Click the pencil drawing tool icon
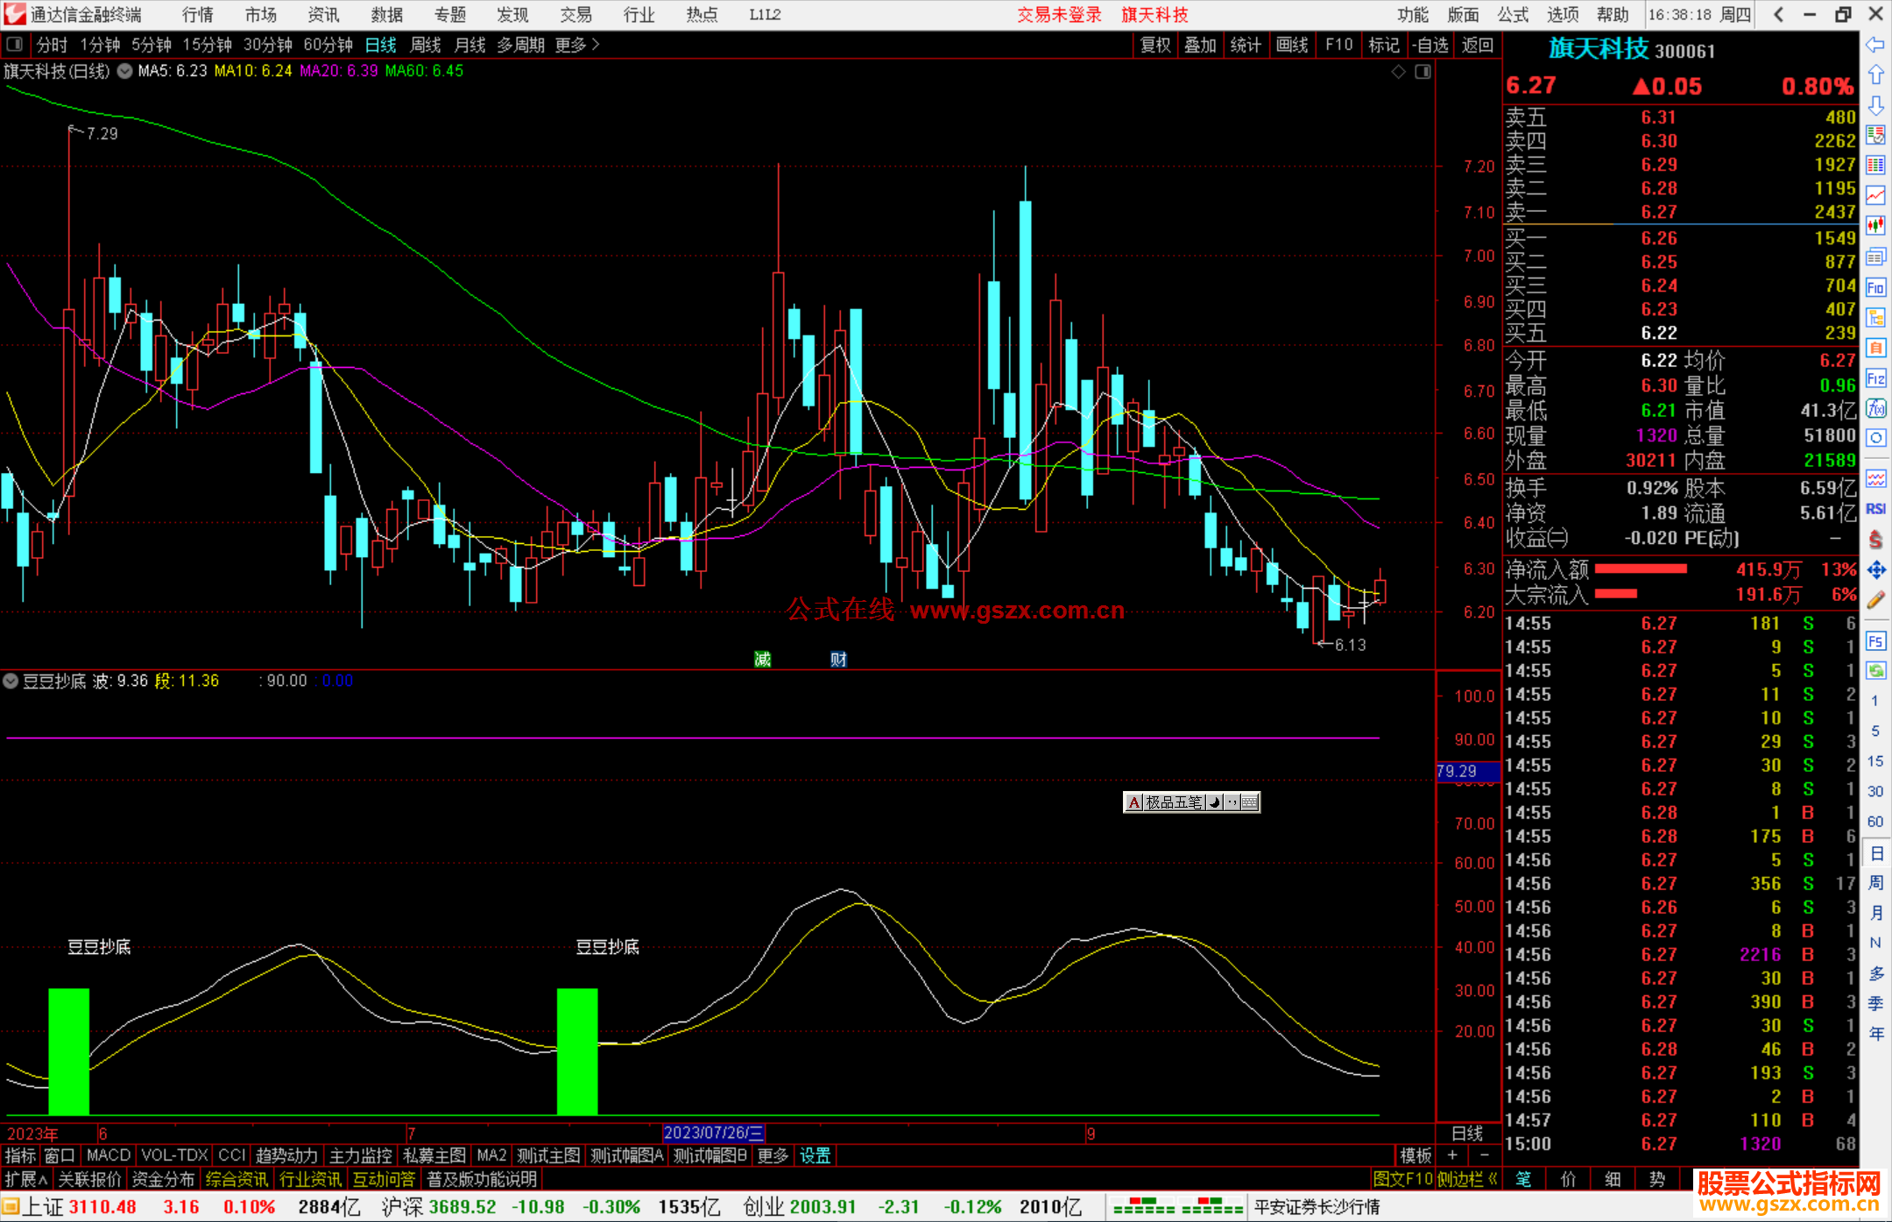Screen dimensions: 1892x1222 [x=1875, y=600]
